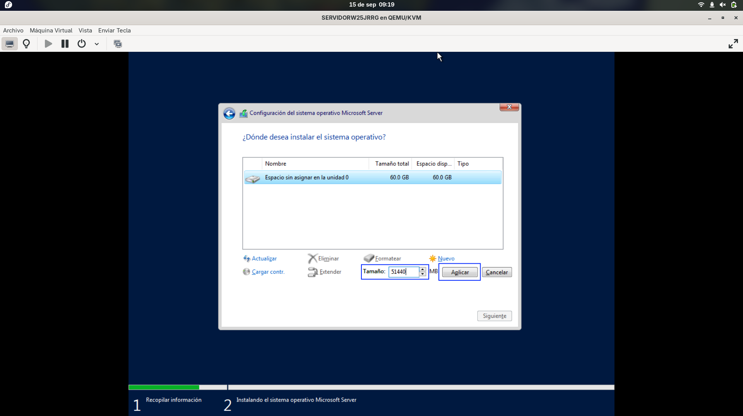This screenshot has height=416, width=743.
Task: Click the Nombre column header
Action: tap(315, 164)
